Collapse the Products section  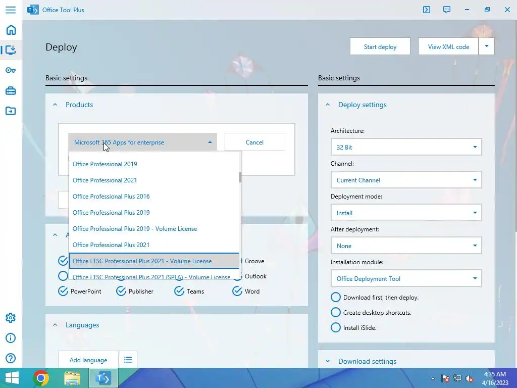coord(55,105)
